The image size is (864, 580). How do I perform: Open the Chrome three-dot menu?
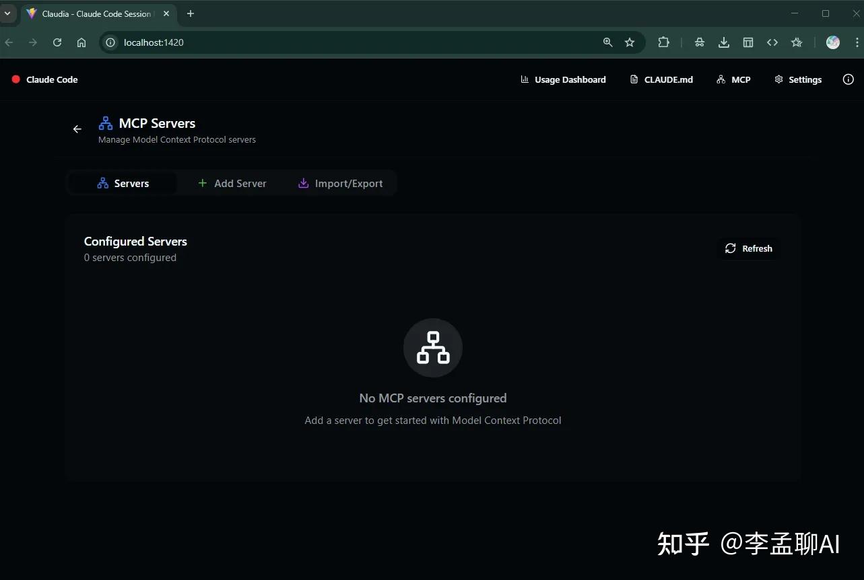[856, 42]
